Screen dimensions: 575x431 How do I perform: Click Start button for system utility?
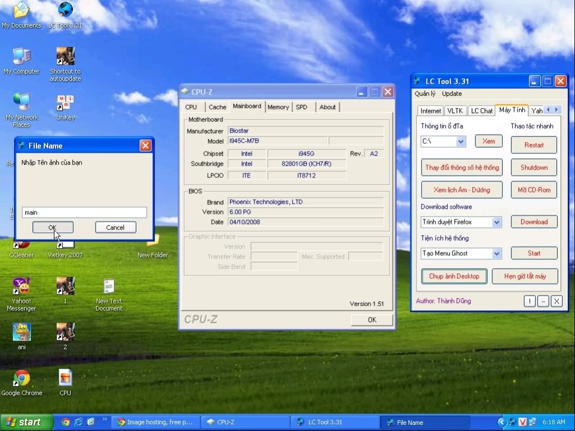point(534,253)
